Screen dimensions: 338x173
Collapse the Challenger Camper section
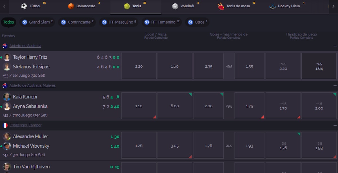(335, 125)
